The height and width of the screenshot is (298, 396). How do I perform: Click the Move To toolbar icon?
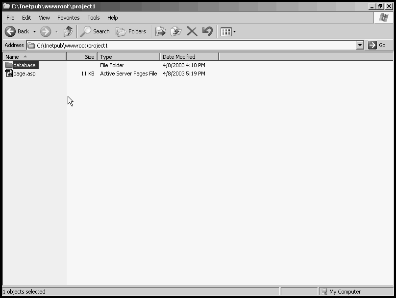click(x=160, y=31)
